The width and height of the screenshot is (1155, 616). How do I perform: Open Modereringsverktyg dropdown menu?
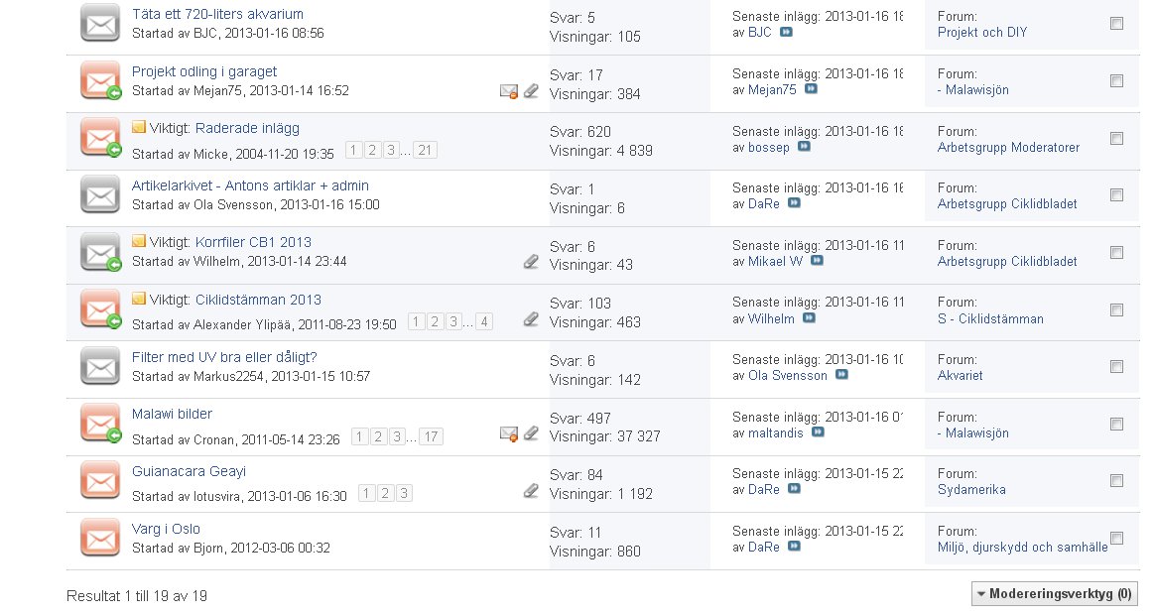coord(1054,594)
